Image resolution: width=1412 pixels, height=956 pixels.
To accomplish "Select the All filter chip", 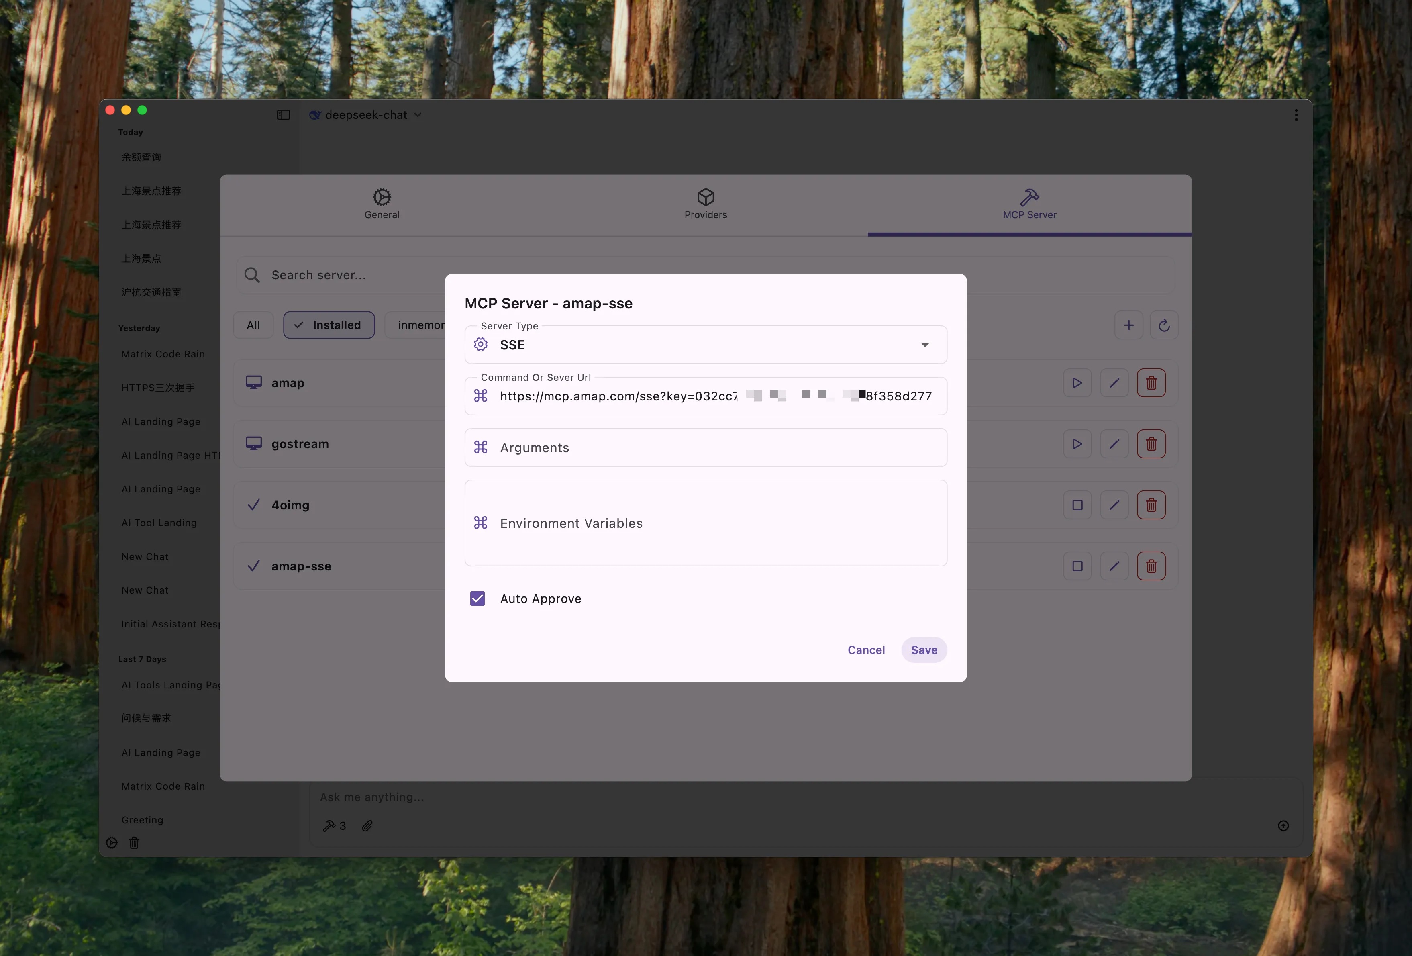I will pyautogui.click(x=253, y=325).
